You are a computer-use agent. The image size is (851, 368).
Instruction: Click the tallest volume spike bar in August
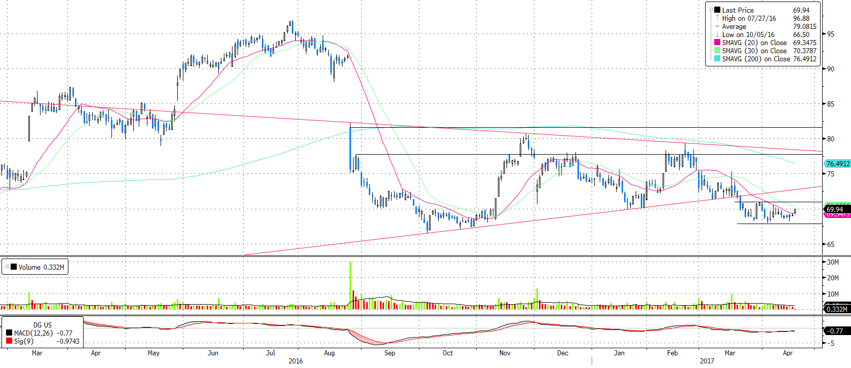(350, 285)
